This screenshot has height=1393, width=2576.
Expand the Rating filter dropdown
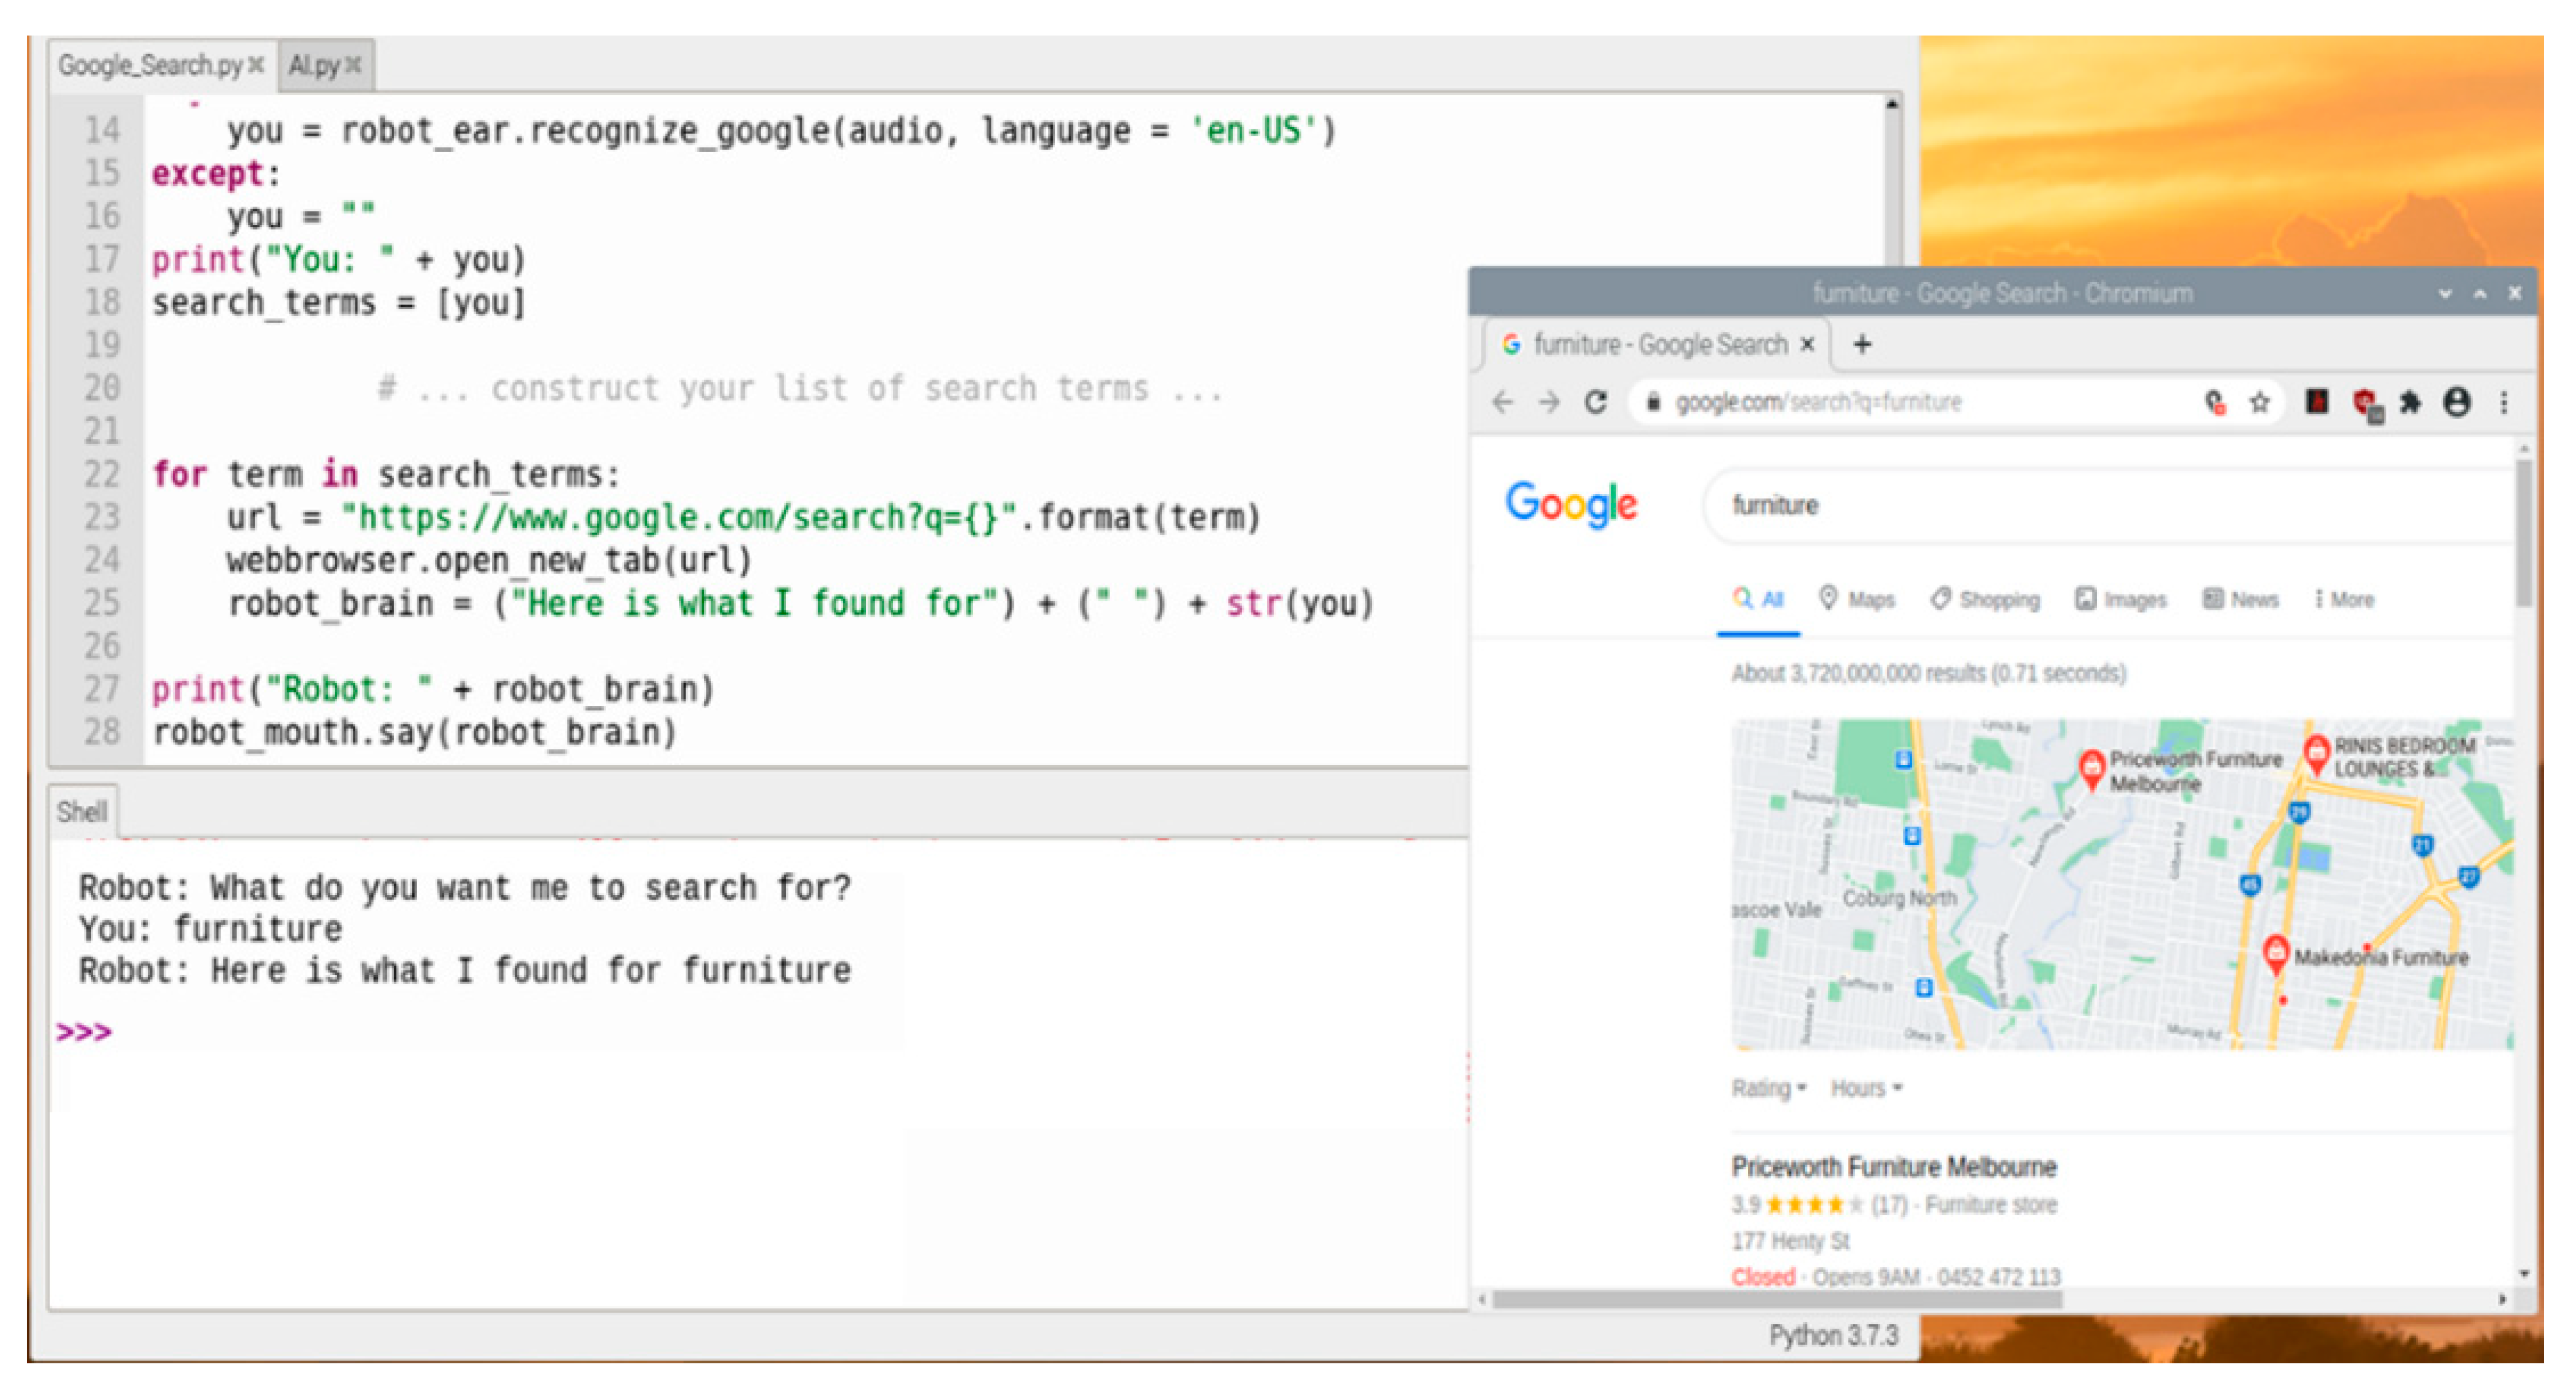point(1768,1088)
